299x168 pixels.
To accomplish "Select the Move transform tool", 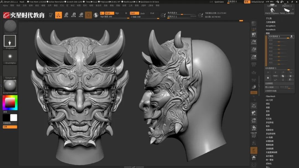I will click(66, 15).
